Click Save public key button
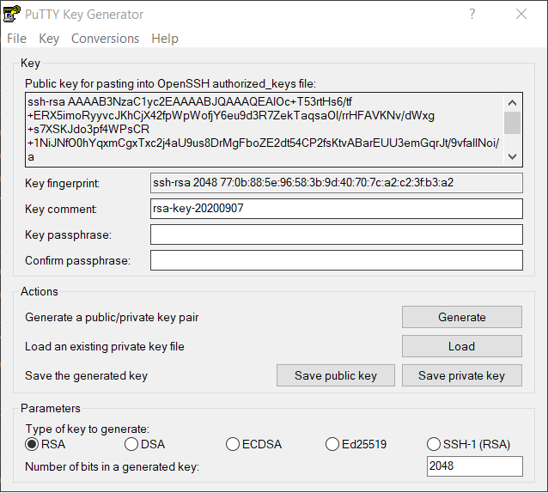Image resolution: width=548 pixels, height=493 pixels. pos(336,375)
